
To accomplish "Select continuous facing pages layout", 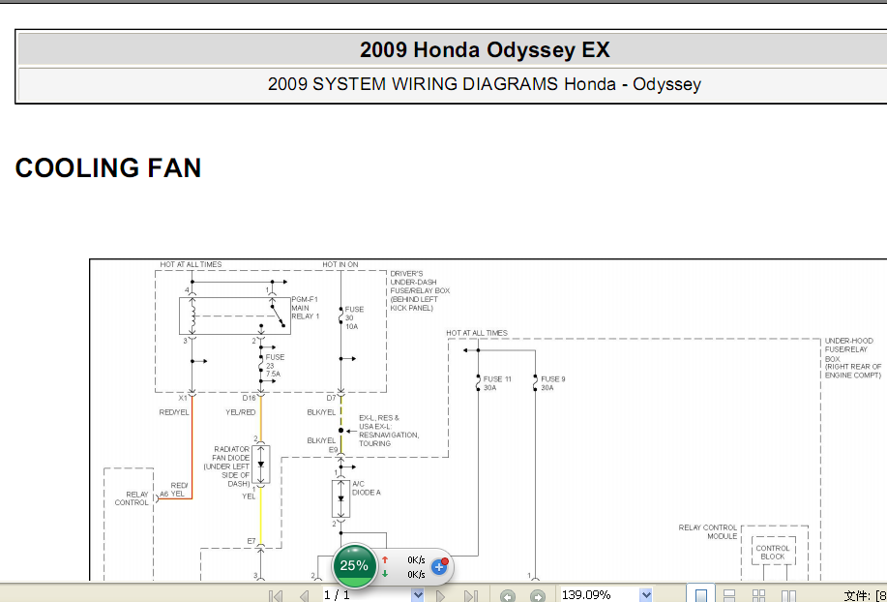I will (758, 595).
